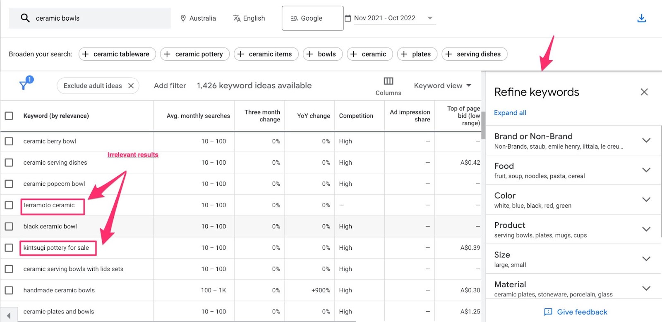This screenshot has width=662, height=322.
Task: Expand the Brand or Non-Brand section
Action: 646,140
